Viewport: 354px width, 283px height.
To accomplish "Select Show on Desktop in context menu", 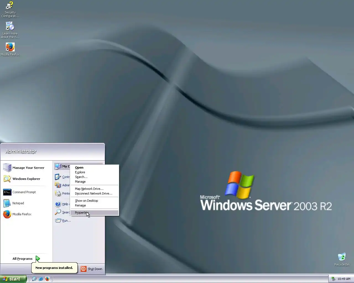I will point(94,201).
